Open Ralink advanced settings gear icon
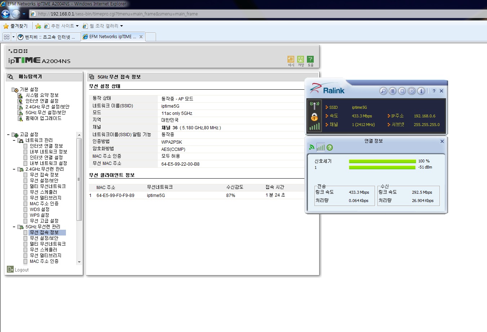The height and width of the screenshot is (332, 487). point(412,91)
